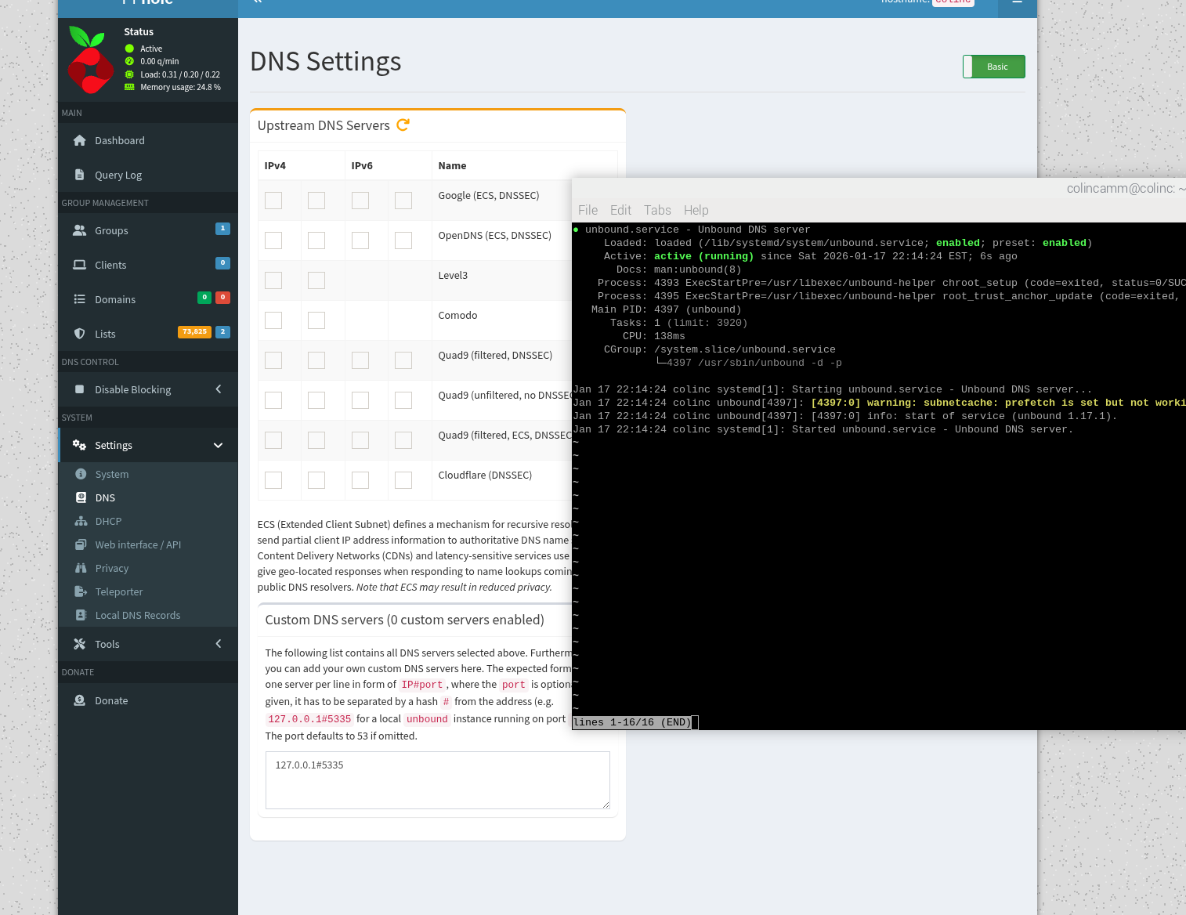This screenshot has width=1186, height=915.
Task: Click the Dashboard home icon
Action: point(79,140)
